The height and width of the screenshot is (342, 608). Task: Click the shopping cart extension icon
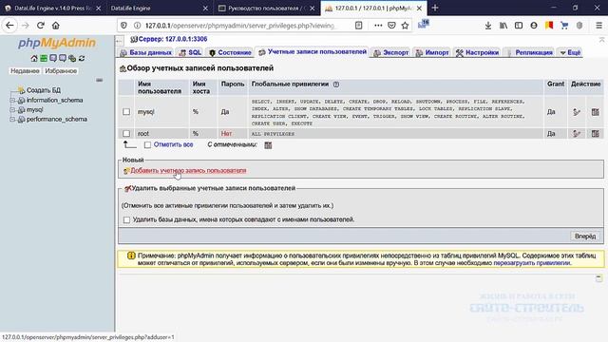point(564,26)
